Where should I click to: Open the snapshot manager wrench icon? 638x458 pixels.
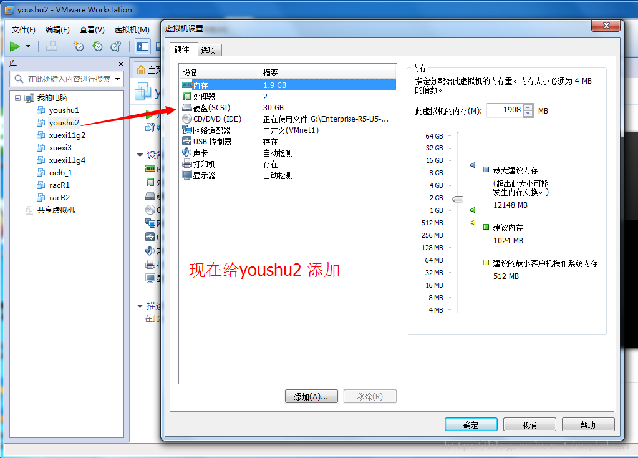coord(116,46)
